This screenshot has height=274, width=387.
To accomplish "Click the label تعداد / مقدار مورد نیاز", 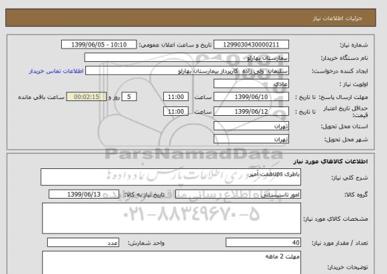I will pyautogui.click(x=339, y=243).
